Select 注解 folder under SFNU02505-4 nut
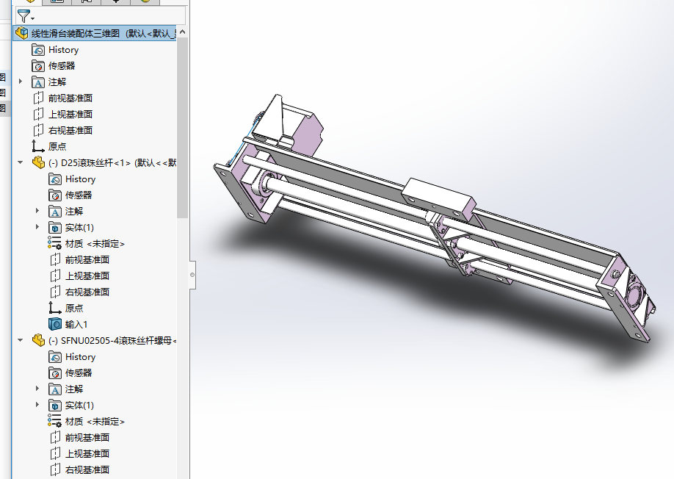The height and width of the screenshot is (479, 674). pos(66,389)
